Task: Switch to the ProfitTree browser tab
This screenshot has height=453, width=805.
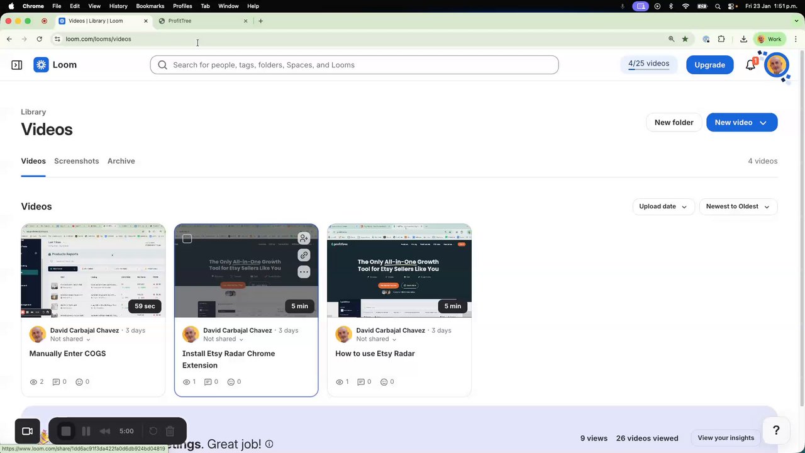Action: click(x=204, y=21)
